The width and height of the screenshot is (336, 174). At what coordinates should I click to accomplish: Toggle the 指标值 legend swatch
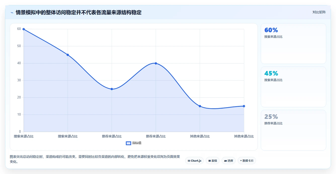pyautogui.click(x=128, y=143)
